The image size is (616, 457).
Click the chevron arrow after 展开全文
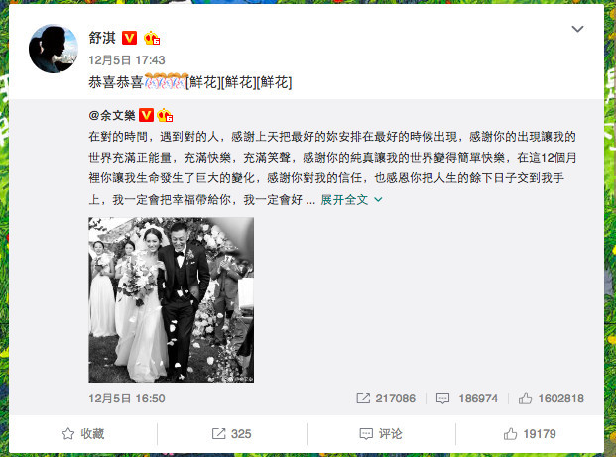(x=378, y=200)
